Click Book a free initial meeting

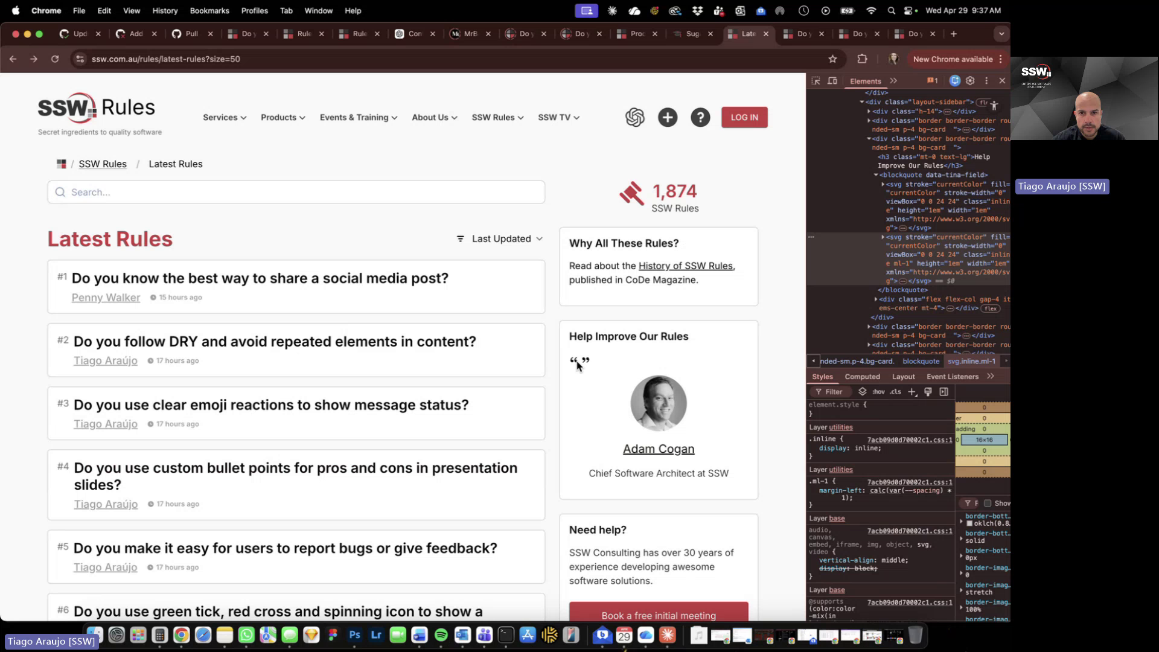click(x=659, y=612)
